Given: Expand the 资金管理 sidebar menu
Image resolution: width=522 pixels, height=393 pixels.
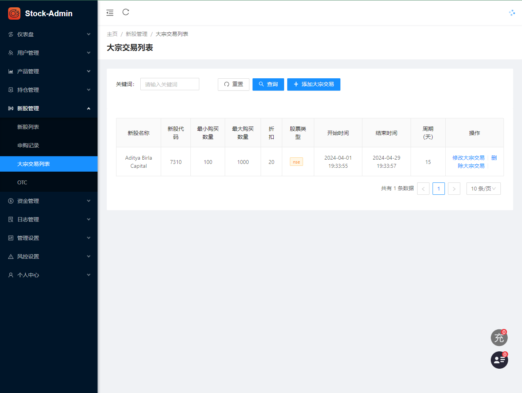Looking at the screenshot, I should click(49, 201).
